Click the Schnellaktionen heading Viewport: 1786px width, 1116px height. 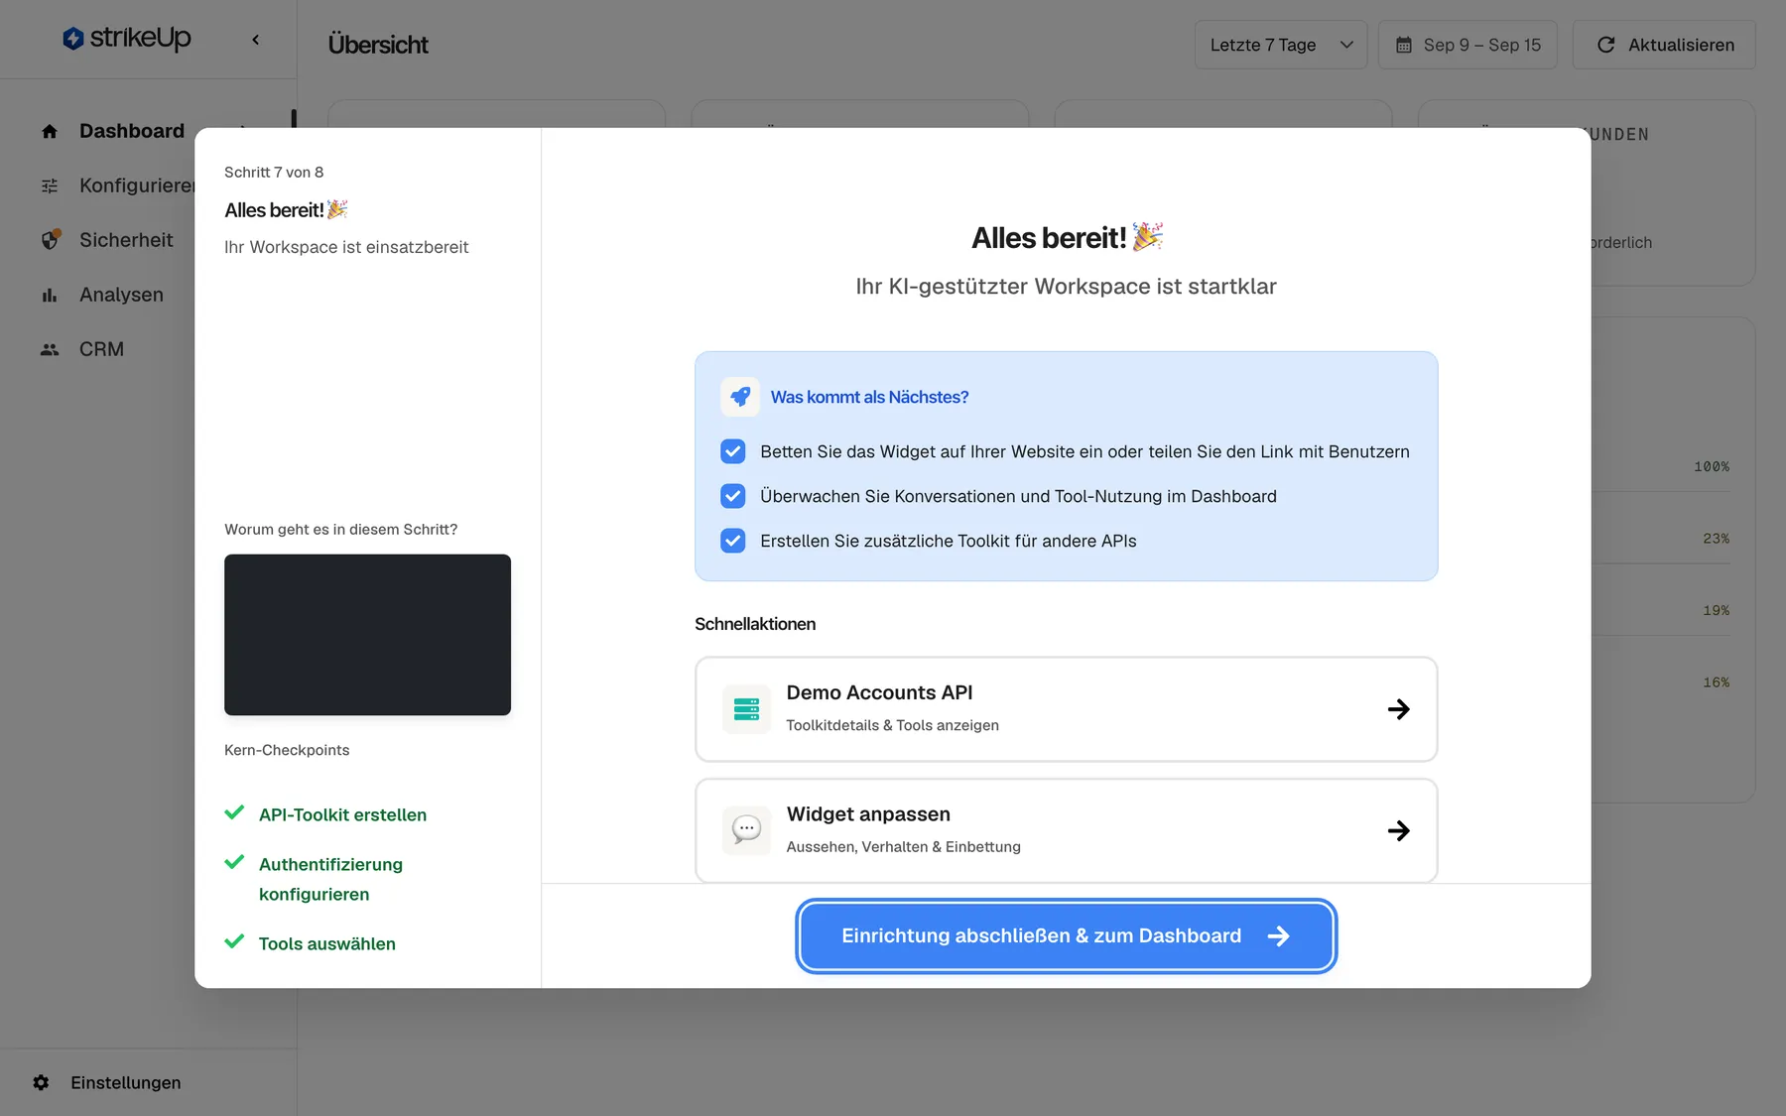[755, 624]
